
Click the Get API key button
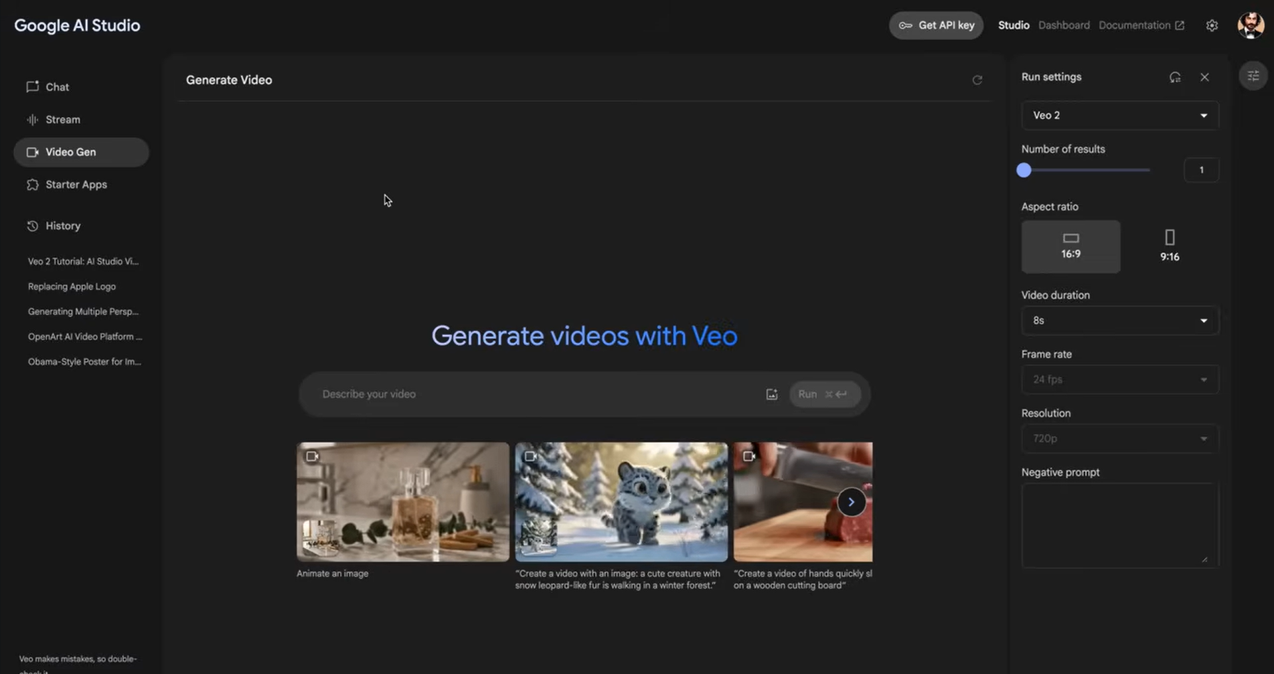click(x=936, y=25)
